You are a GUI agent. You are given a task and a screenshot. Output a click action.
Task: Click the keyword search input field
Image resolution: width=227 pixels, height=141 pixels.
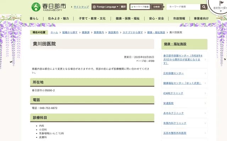tap(183, 7)
